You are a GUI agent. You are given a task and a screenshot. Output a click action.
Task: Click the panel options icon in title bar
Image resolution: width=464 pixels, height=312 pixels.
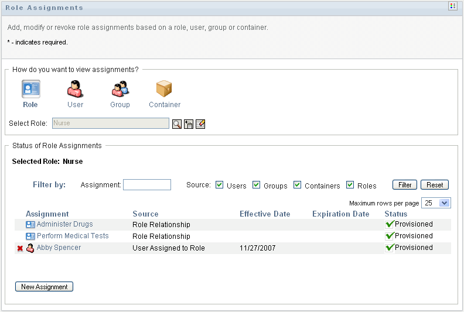[452, 6]
